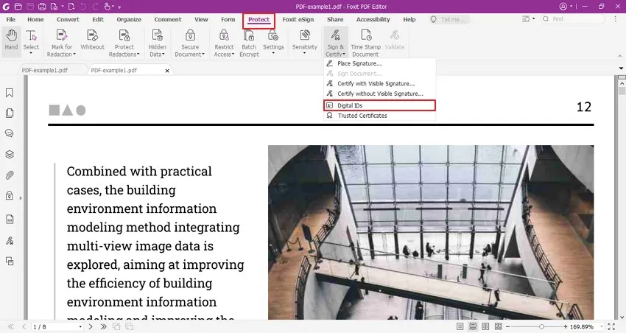Click Secure Document icon
The height and width of the screenshot is (333, 626).
(x=190, y=36)
